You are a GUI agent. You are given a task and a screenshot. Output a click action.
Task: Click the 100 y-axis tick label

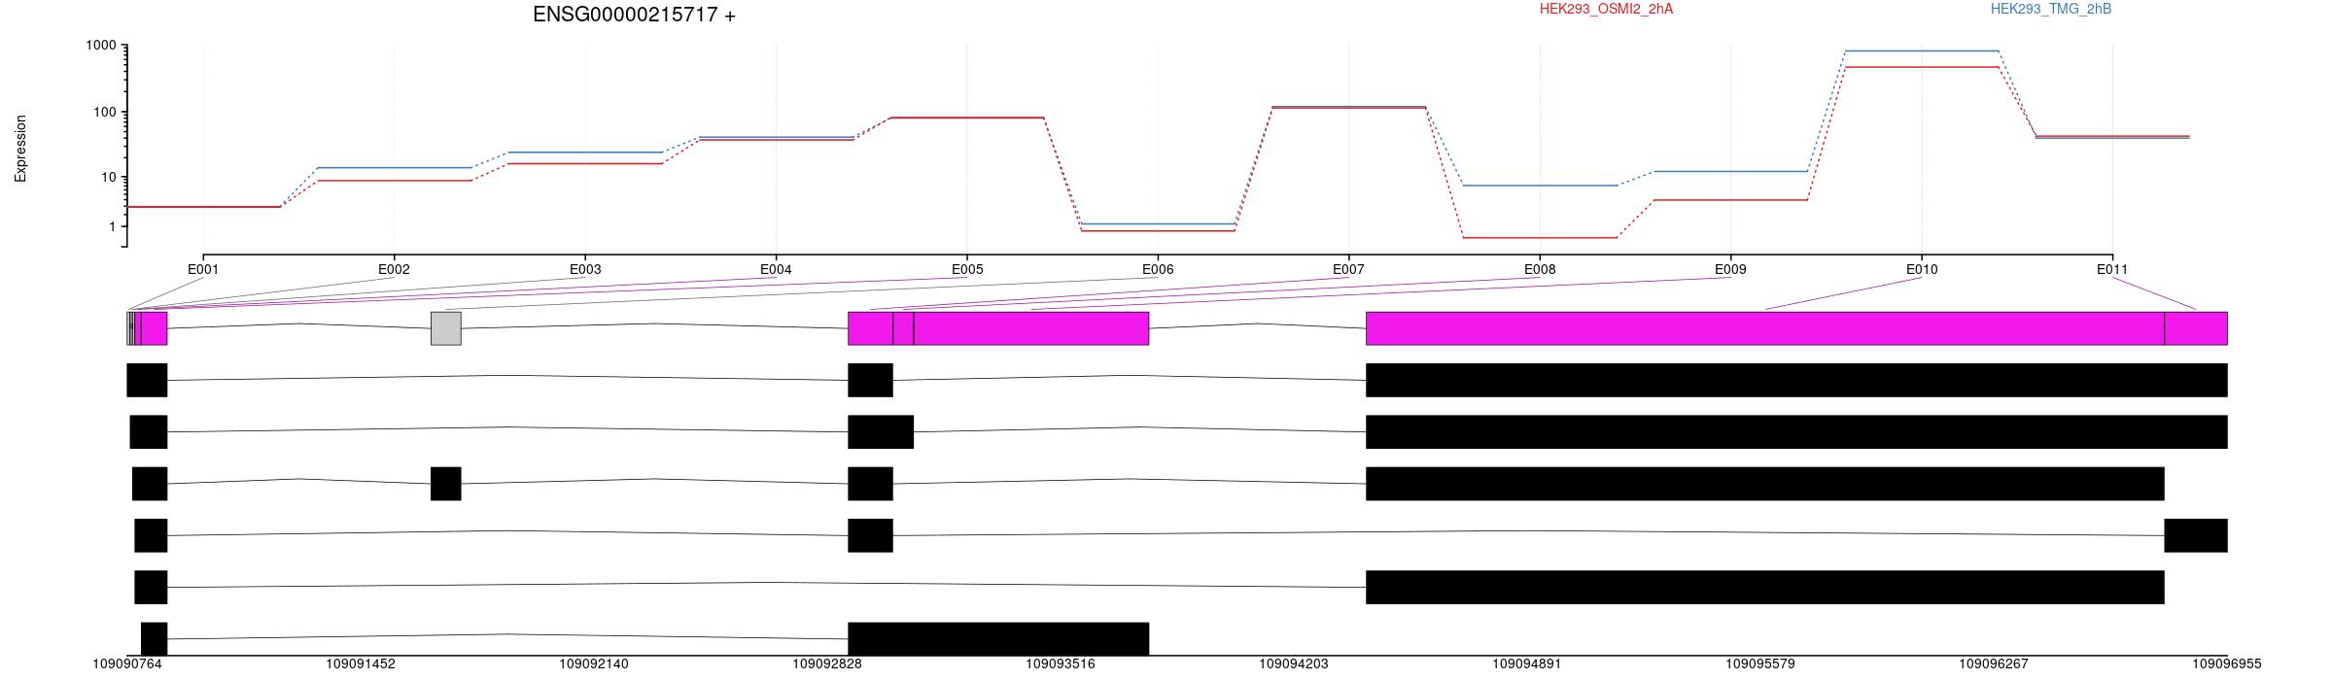pos(105,112)
